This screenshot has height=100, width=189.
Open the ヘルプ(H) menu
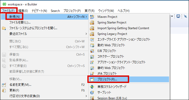point(124,11)
